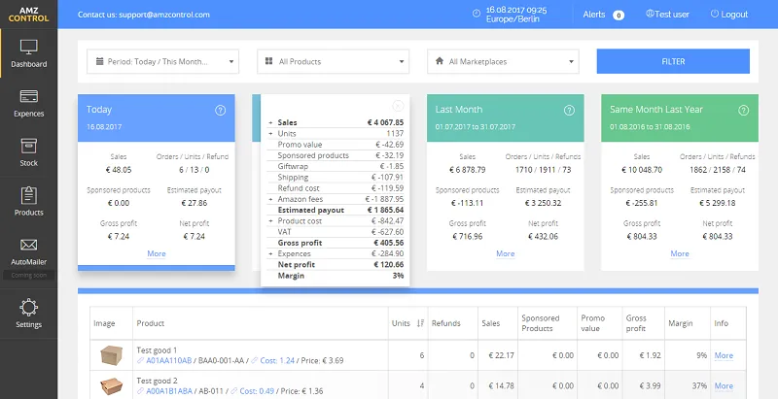Screen dimensions: 778x399
Task: Click help icon on Last Month card
Action: [x=570, y=111]
